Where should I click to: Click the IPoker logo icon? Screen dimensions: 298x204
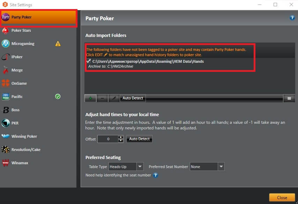pyautogui.click(x=6, y=57)
